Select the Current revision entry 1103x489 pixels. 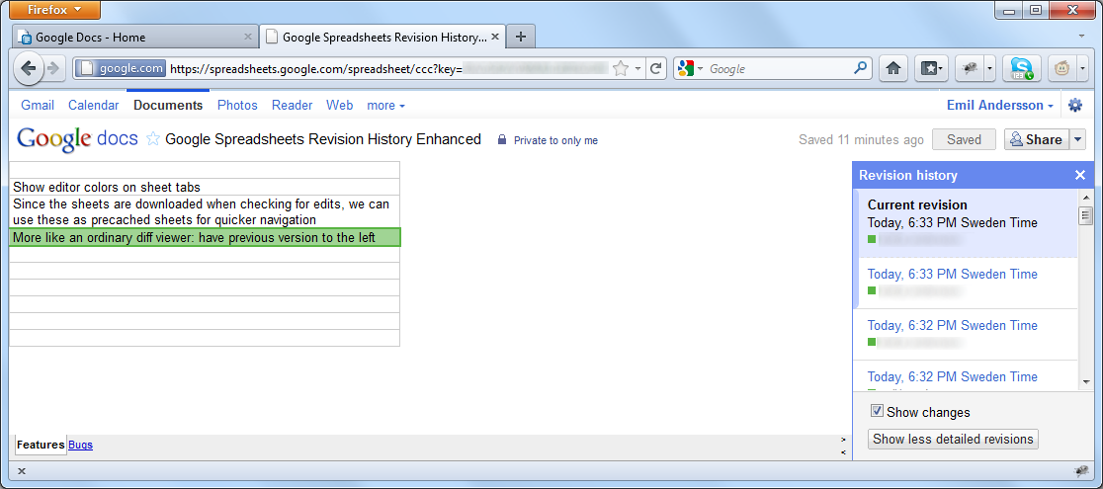point(965,222)
